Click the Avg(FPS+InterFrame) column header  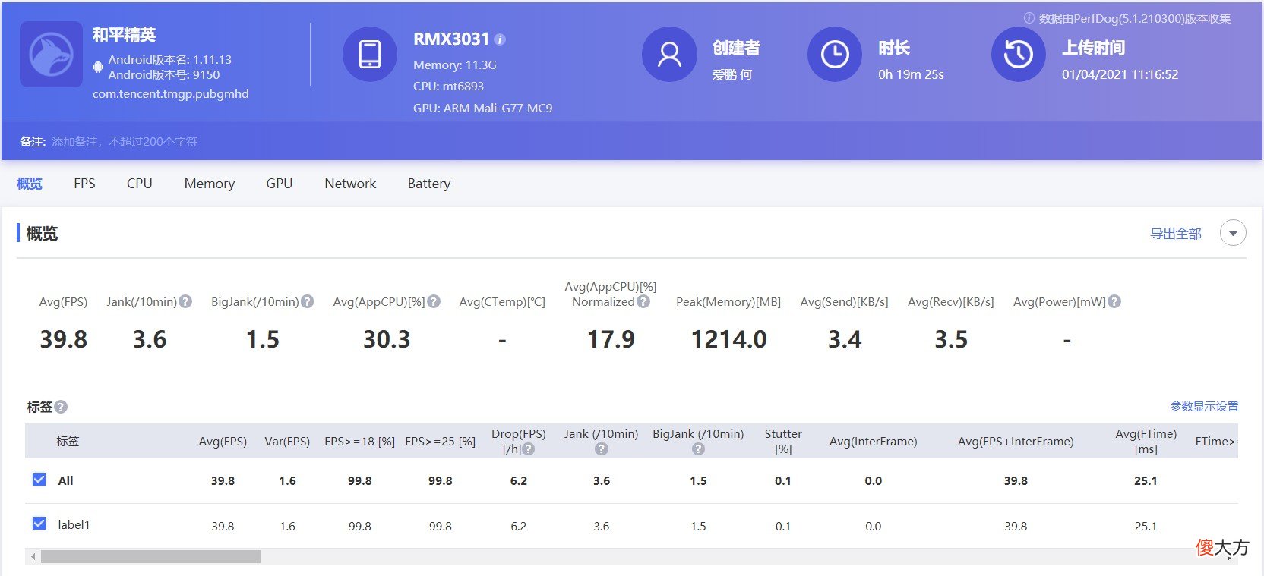[1016, 442]
